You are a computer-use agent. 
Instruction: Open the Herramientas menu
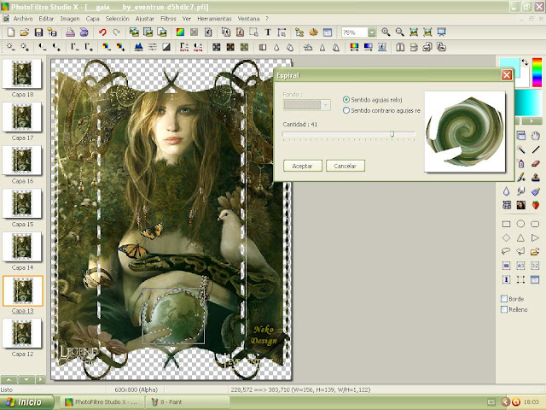click(214, 19)
